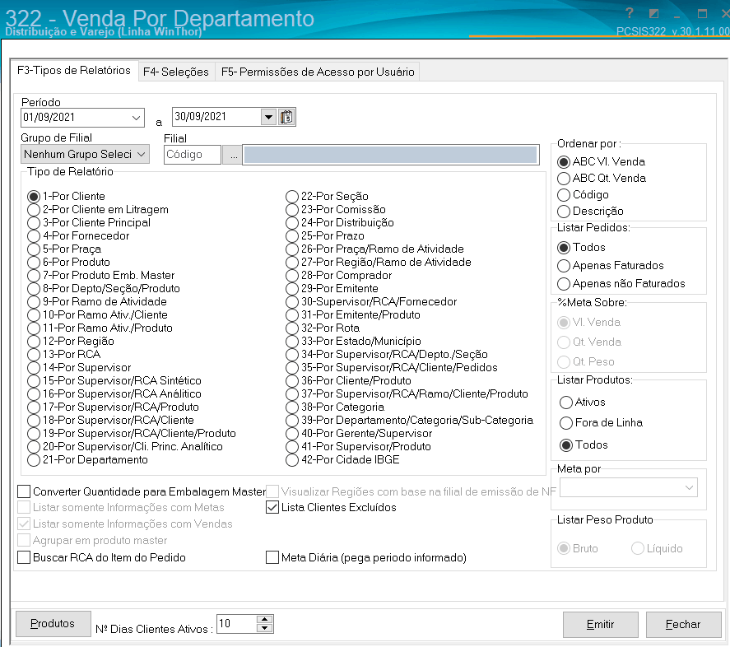The image size is (730, 647).
Task: Decrease Nº Dias Clientes Ativos with down arrow
Action: pyautogui.click(x=264, y=628)
